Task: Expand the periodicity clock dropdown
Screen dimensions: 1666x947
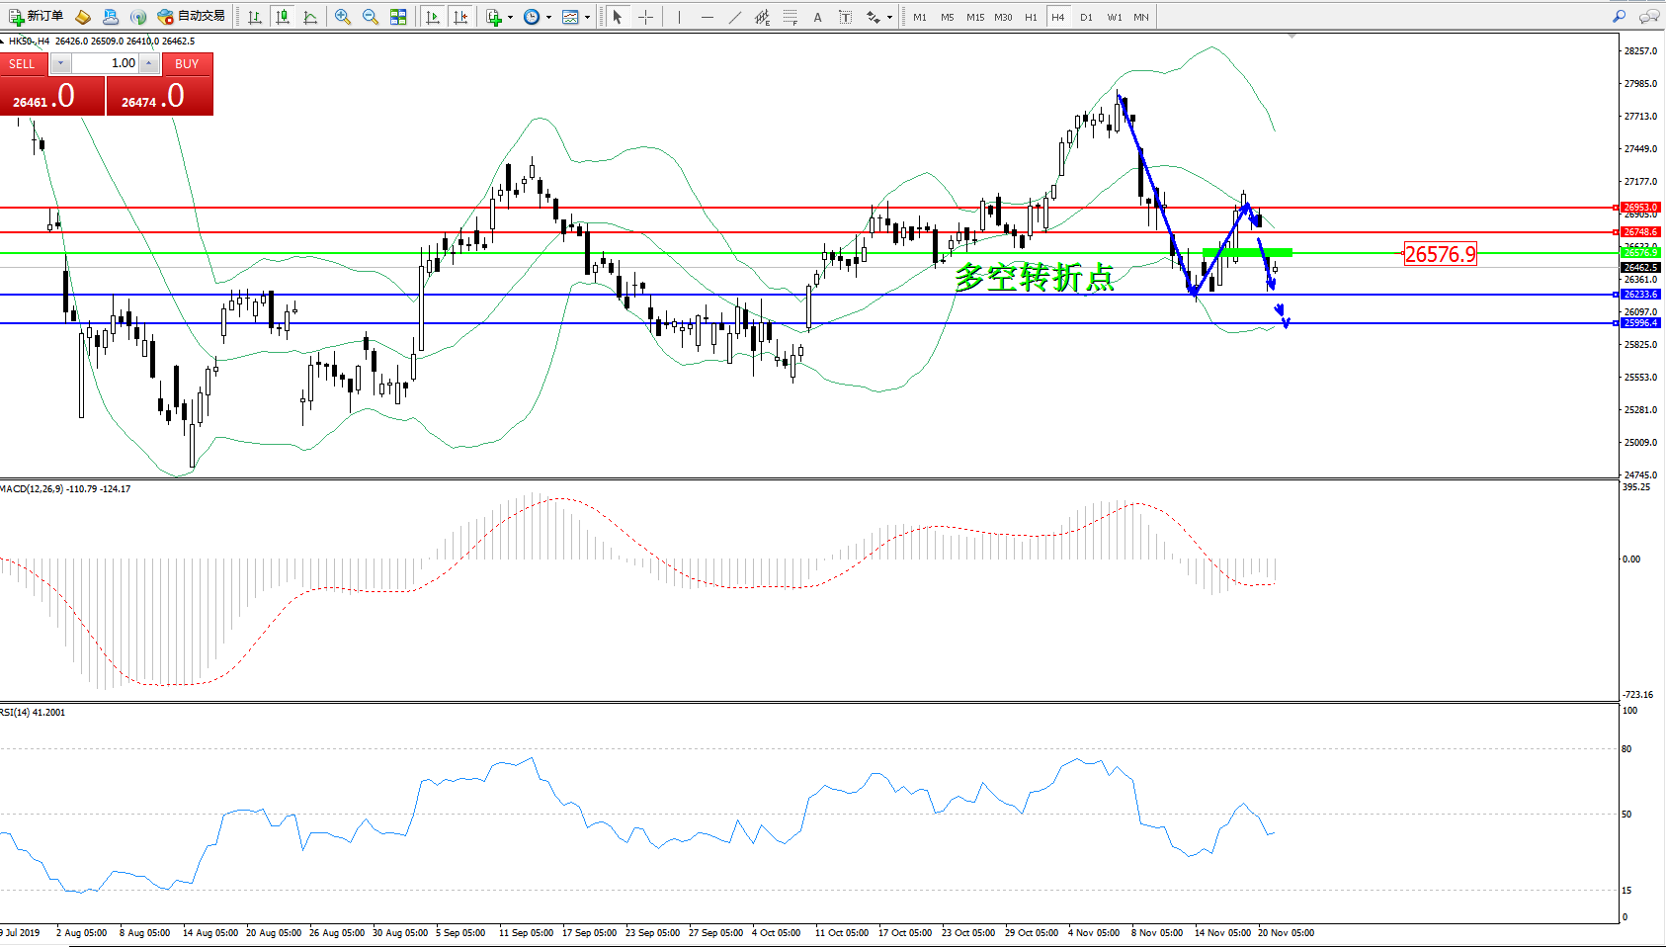Action: click(548, 17)
